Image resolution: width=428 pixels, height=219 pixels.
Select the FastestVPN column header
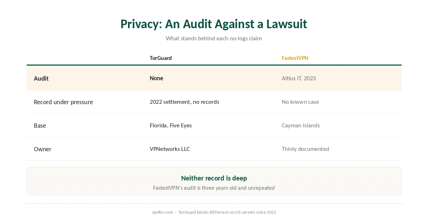coord(295,58)
